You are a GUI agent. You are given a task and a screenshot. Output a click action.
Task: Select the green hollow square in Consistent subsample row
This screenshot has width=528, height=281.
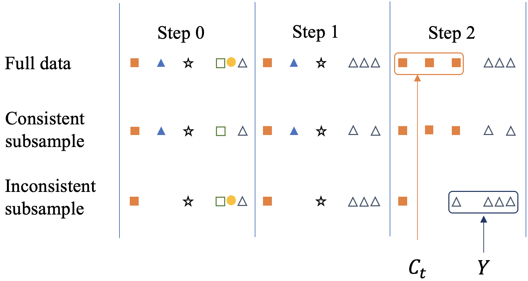[x=220, y=131]
